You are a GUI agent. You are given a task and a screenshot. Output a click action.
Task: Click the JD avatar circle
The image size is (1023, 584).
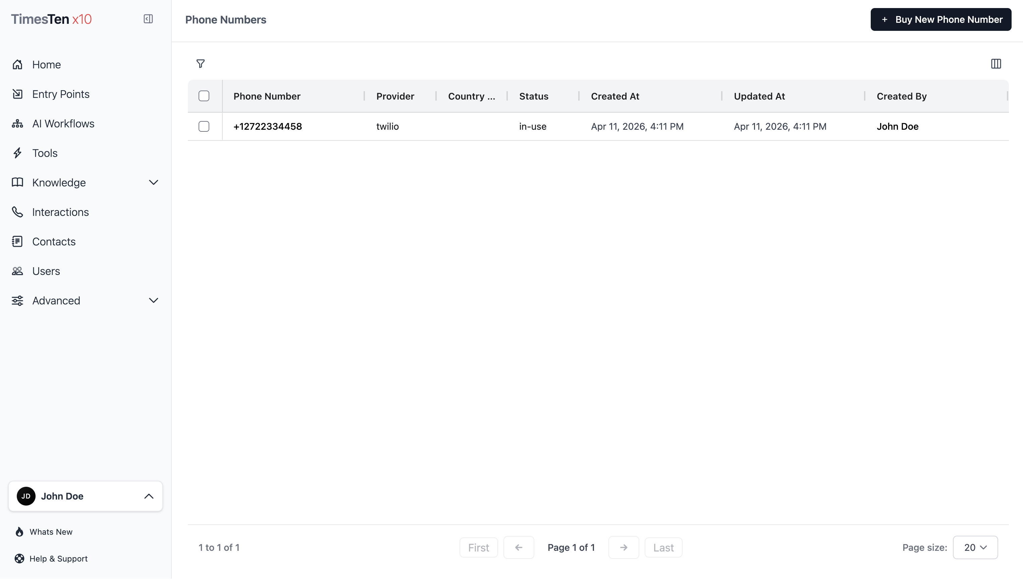click(x=26, y=496)
